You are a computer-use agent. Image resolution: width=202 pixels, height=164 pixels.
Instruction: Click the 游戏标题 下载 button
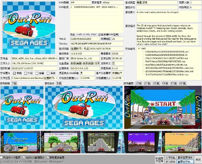pos(14,83)
